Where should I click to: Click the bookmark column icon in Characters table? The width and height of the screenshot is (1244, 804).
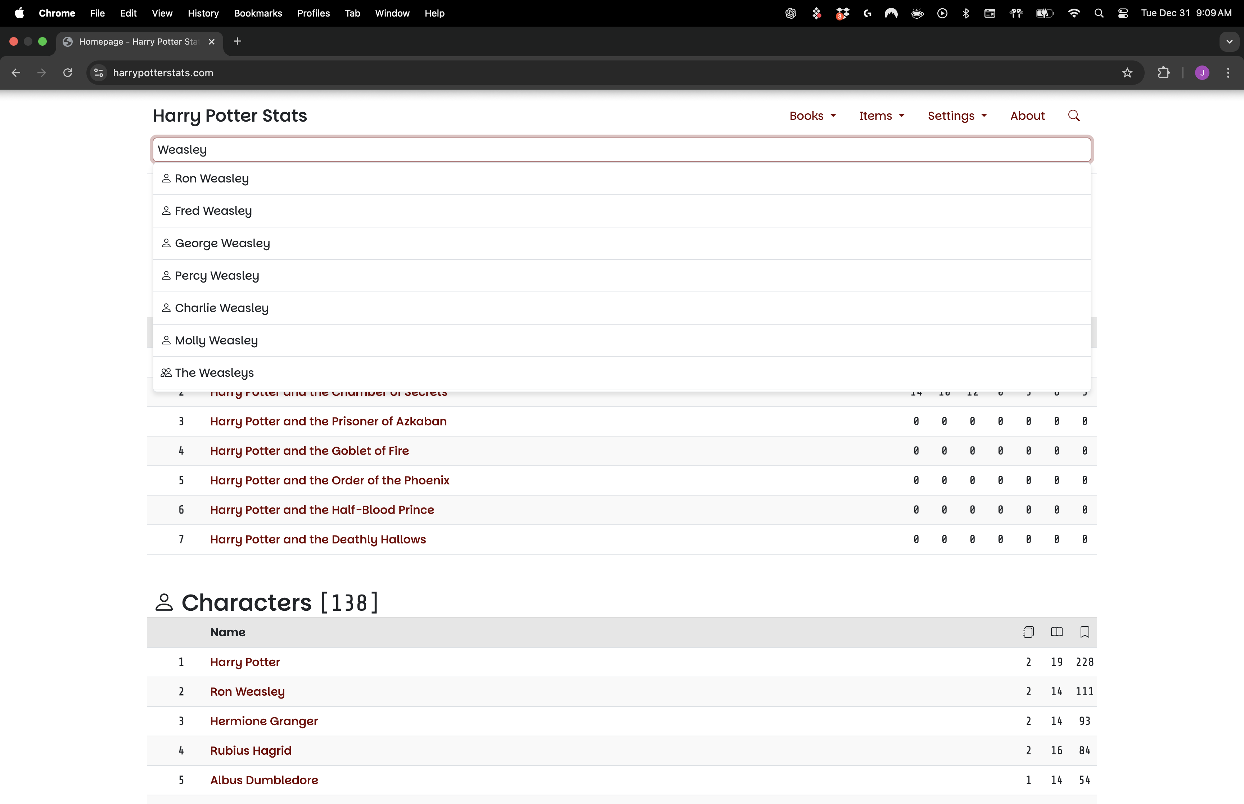coord(1084,632)
